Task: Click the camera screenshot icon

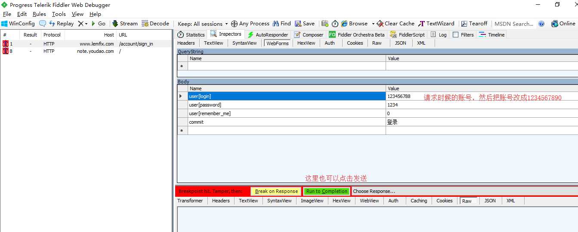Action: coord(325,24)
